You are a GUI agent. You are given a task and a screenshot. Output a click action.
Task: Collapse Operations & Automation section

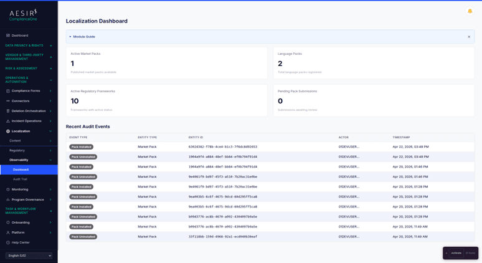[50, 80]
